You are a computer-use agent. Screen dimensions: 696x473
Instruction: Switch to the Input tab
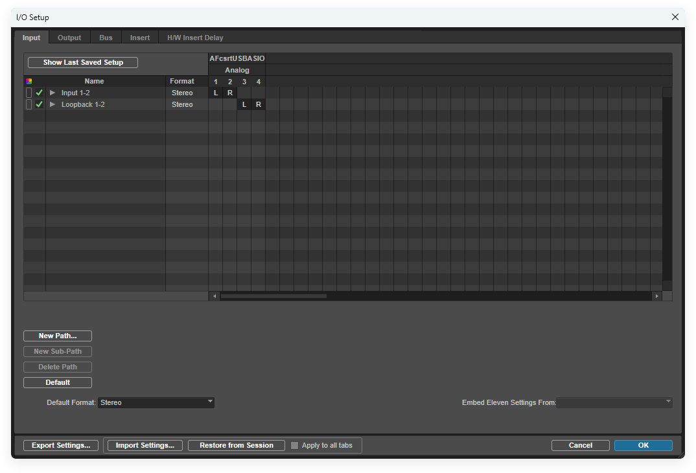point(32,38)
